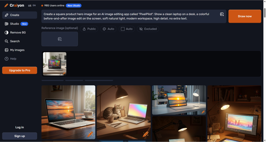The height and width of the screenshot is (142, 266).
Task: Open the cat beside laptop image
Action: click(124, 112)
